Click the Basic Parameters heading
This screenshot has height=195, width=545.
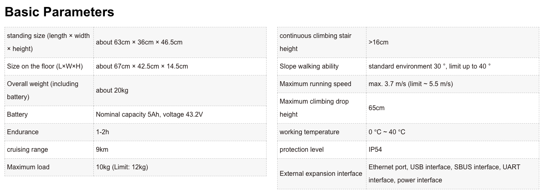coord(59,12)
